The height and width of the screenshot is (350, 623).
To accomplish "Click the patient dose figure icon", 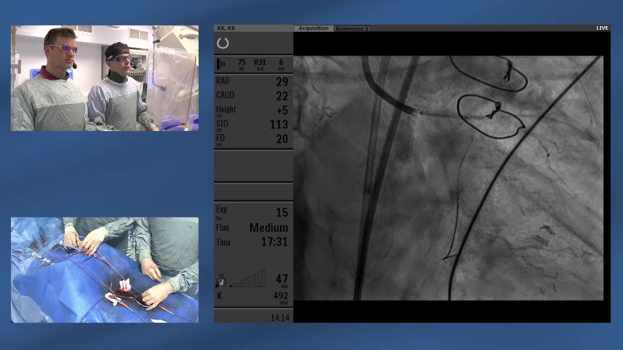I will click(x=221, y=281).
